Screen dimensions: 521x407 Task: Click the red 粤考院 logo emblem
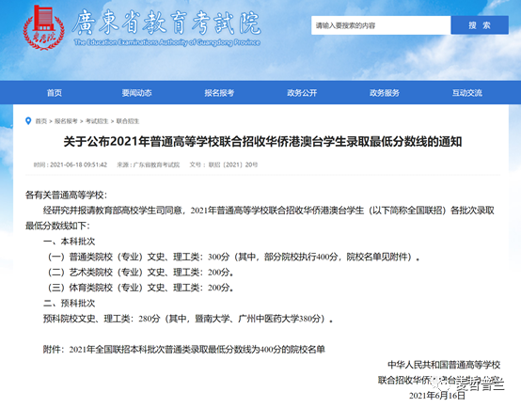tap(43, 27)
